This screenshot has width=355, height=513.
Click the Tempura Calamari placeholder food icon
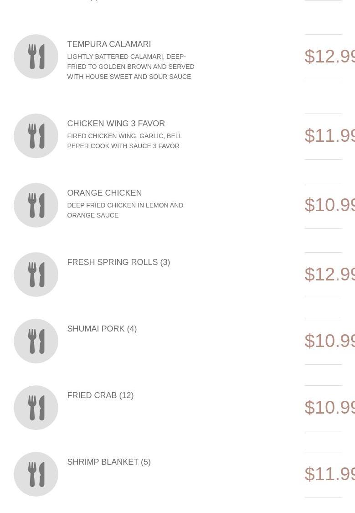pos(36,57)
